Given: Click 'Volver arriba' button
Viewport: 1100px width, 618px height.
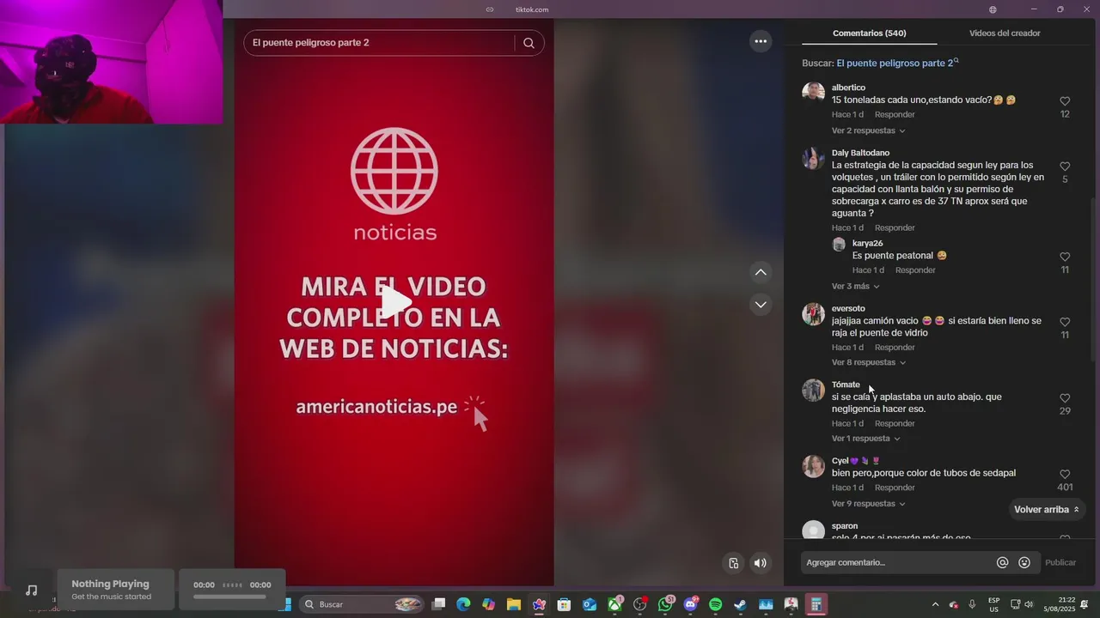Looking at the screenshot, I should (1046, 509).
